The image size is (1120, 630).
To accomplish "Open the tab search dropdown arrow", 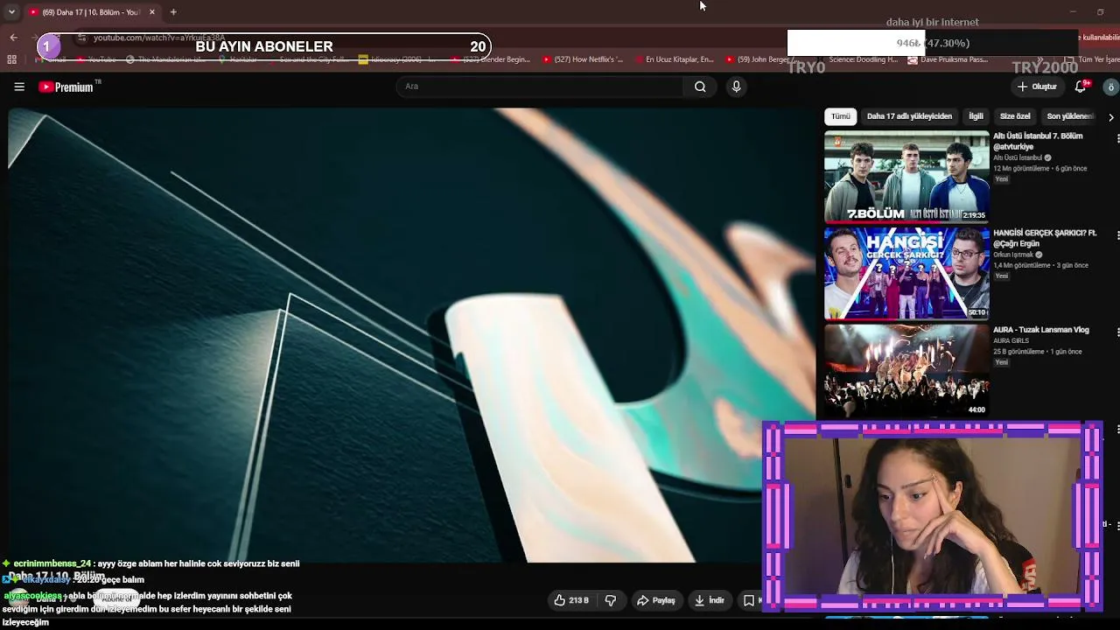I will coord(11,12).
